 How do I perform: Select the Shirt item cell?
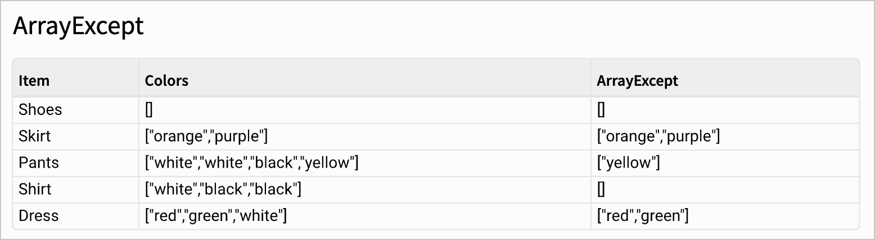tap(35, 189)
